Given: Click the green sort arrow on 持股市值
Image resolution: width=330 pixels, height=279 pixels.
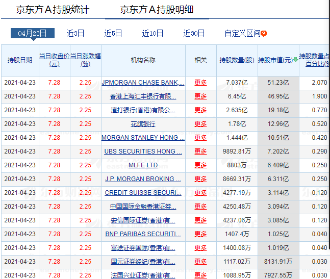Looking at the screenshot, I should pos(296,60).
